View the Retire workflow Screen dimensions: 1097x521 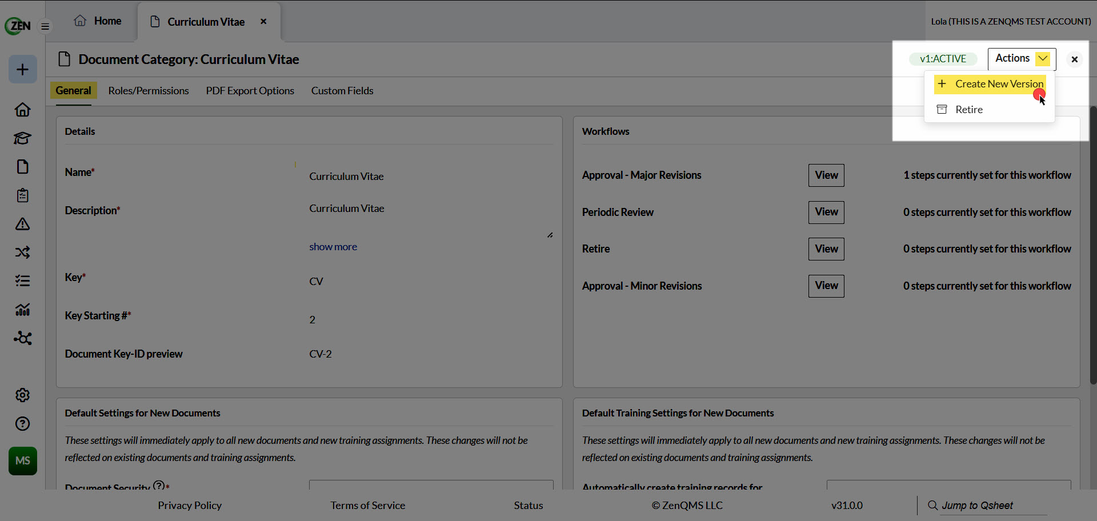coord(826,249)
